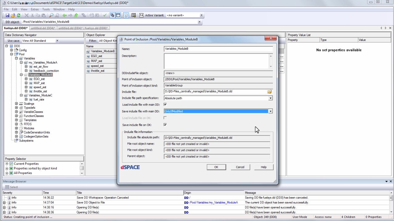394x221 pixels.
Task: Click the green Refresh toolbar icon
Action: 18,15
